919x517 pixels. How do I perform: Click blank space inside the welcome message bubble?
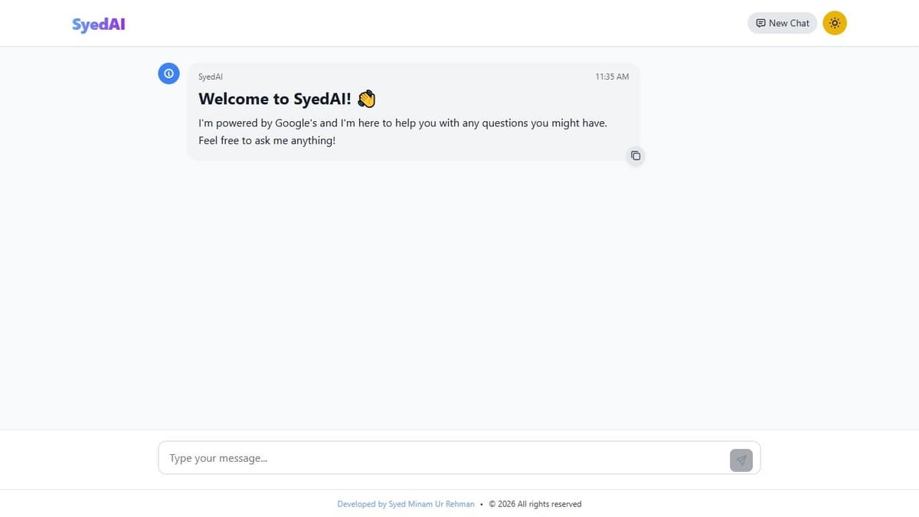(x=490, y=146)
